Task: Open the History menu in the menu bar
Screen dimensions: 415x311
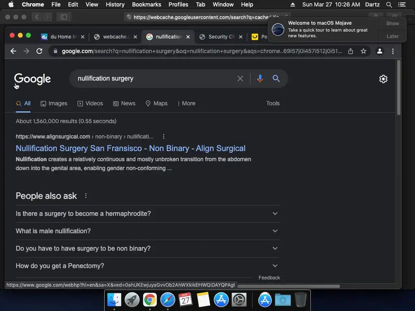Action: pyautogui.click(x=115, y=4)
